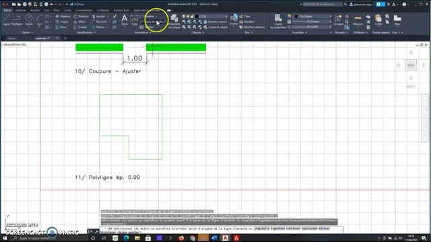431x242 pixels.
Task: Click the Insérer block tool
Action: [x=234, y=20]
